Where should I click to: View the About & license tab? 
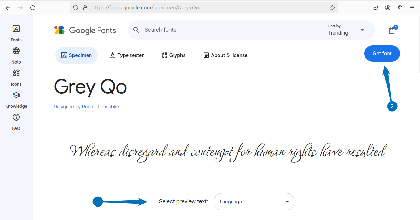[225, 55]
